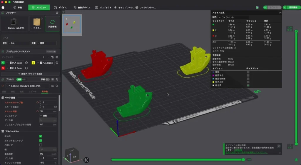Open compare presets icon in プロセス row

click(x=57, y=79)
